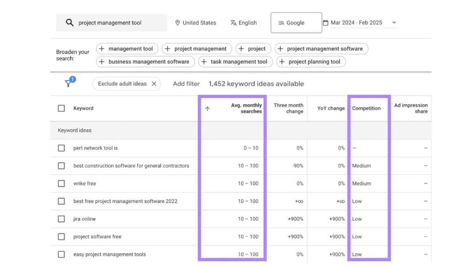Sort by Three month change header
Image resolution: width=476 pixels, height=268 pixels.
(288, 108)
